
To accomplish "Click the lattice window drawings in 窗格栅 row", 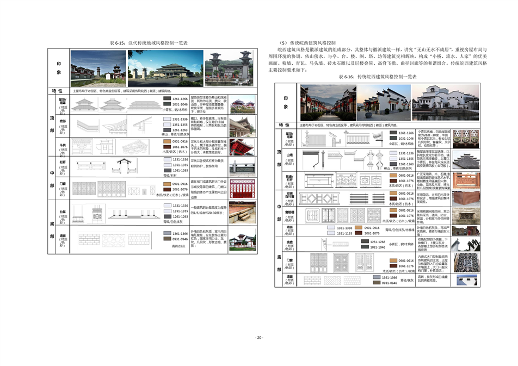I will [x=343, y=215].
